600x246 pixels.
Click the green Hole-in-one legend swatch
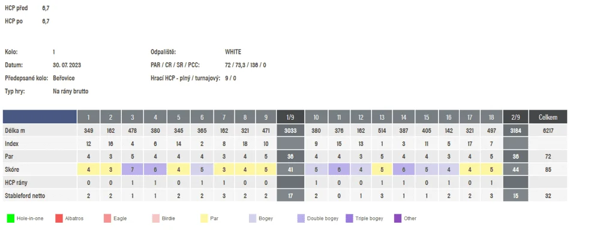pyautogui.click(x=11, y=218)
